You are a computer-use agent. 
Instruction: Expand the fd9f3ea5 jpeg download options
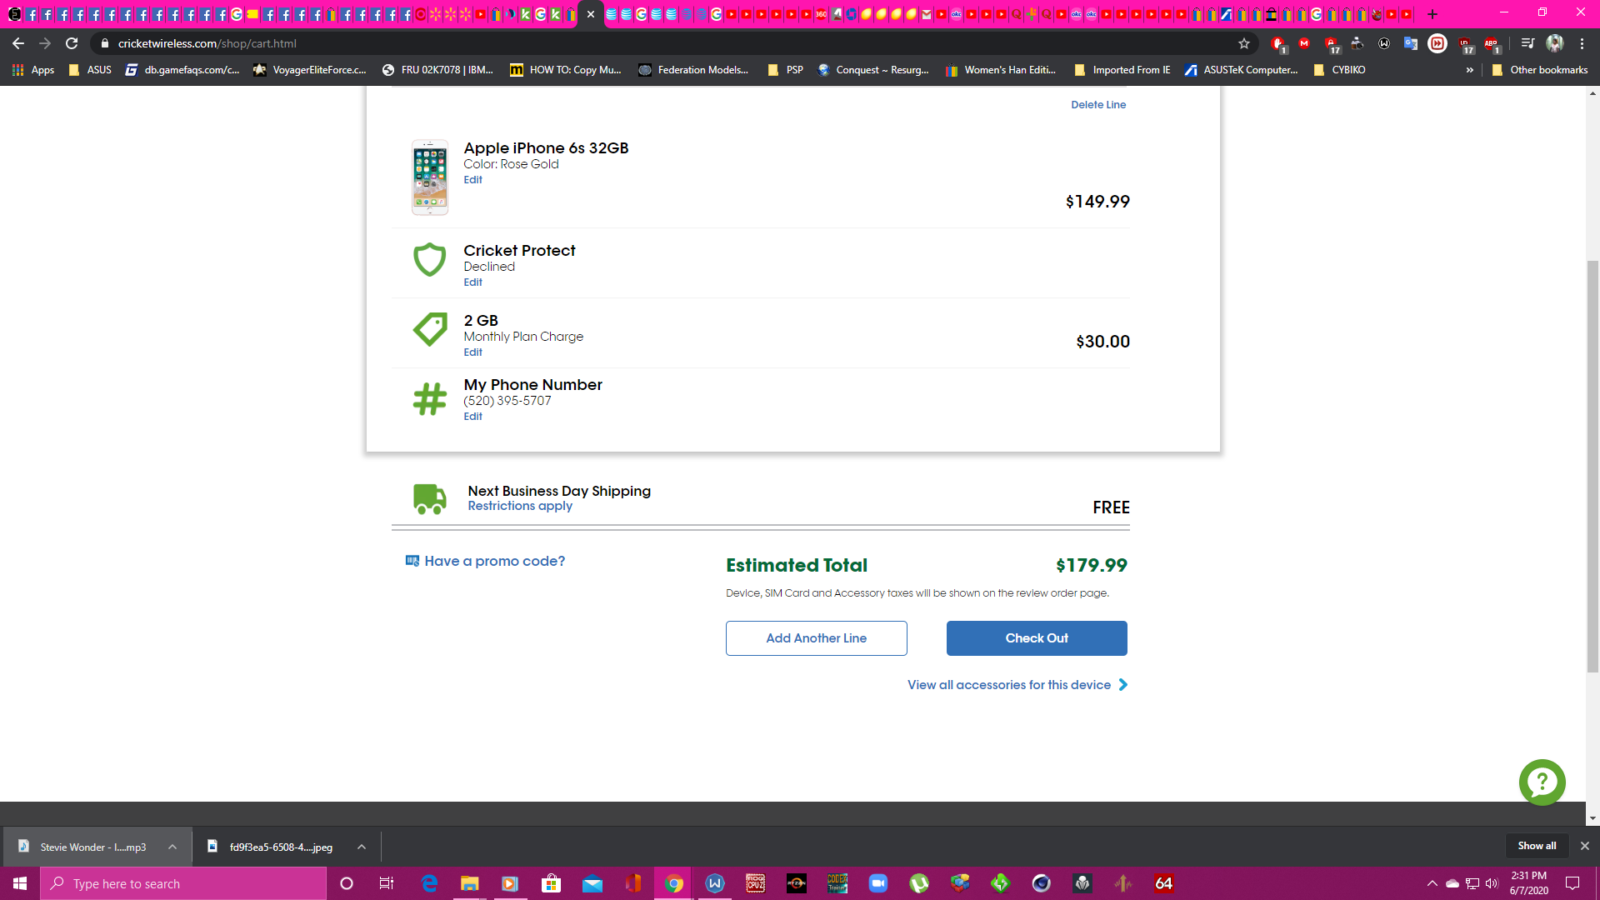click(x=361, y=846)
